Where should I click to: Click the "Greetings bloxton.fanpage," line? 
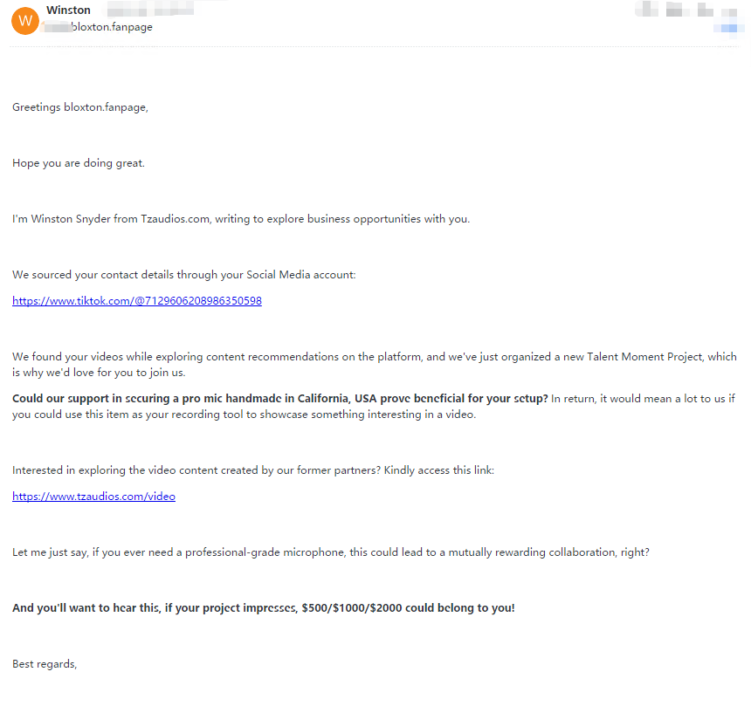80,107
